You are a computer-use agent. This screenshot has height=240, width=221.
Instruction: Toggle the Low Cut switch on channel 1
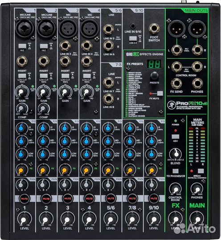point(22,76)
